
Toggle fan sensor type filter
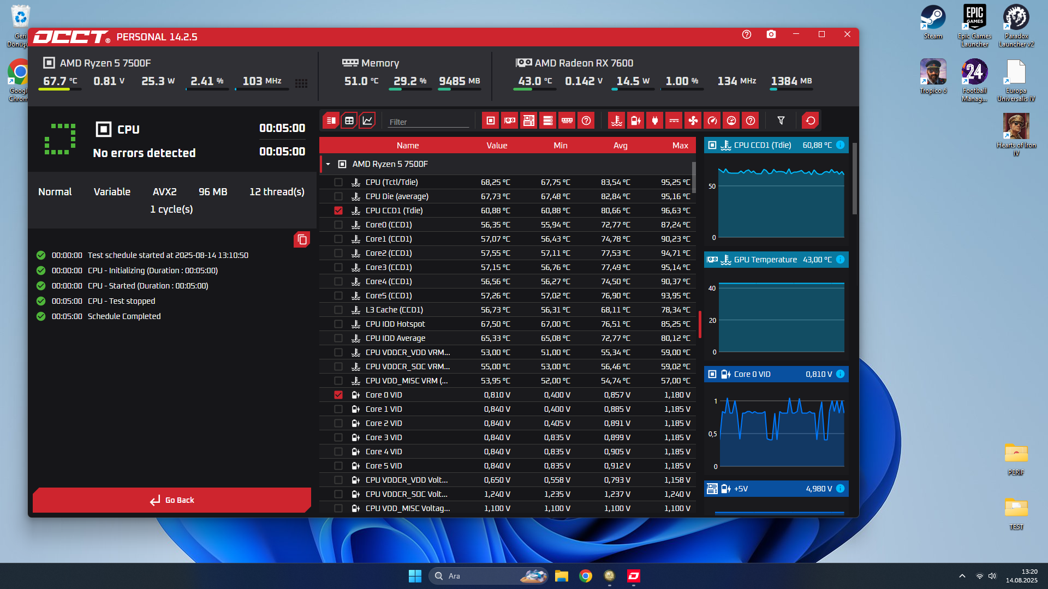(x=693, y=121)
